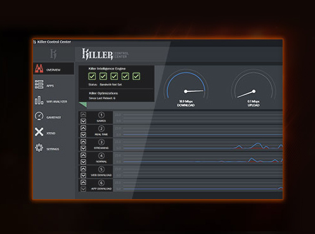Click the priority 4 Normal circle

pos(101,156)
